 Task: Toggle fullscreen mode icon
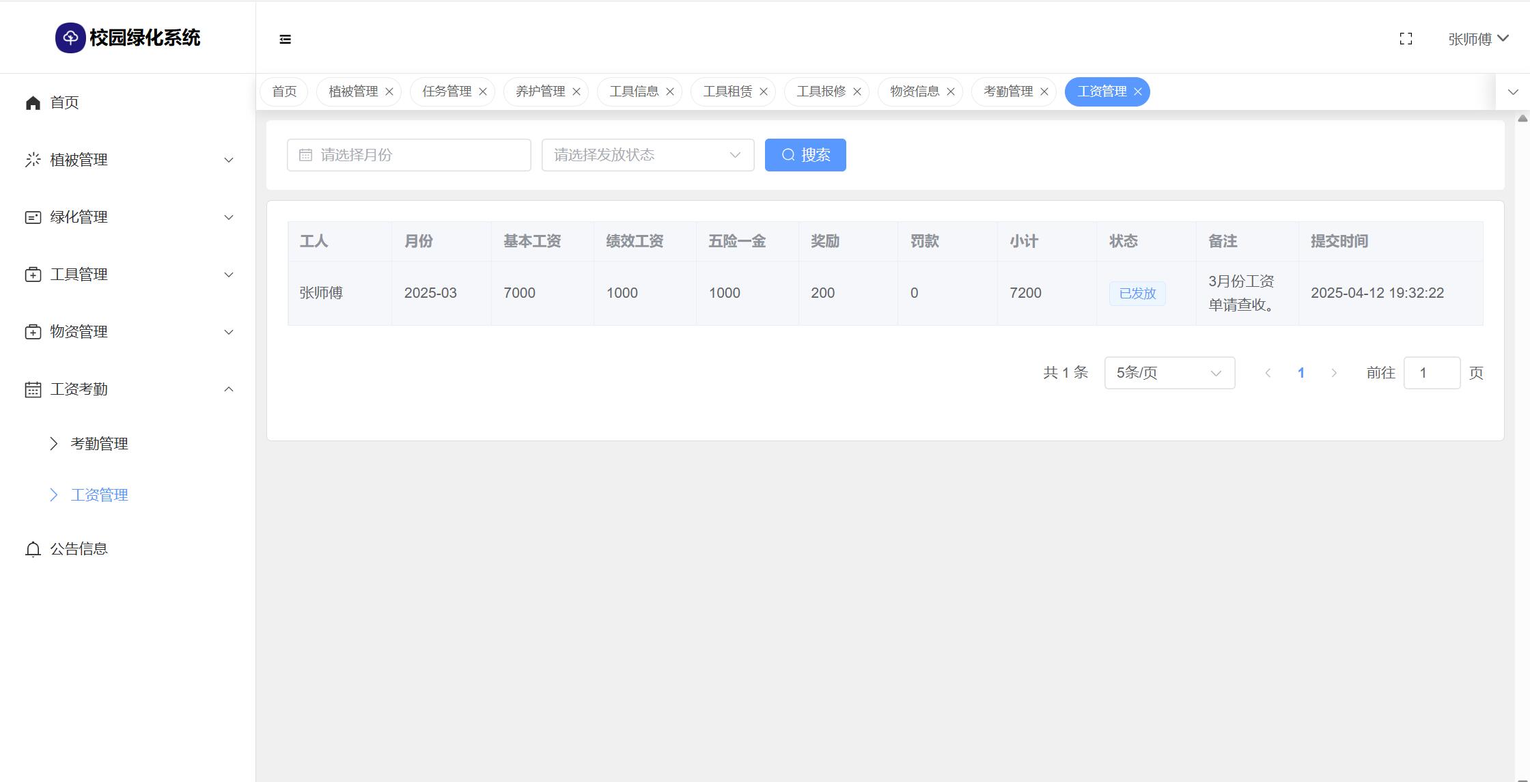1406,39
